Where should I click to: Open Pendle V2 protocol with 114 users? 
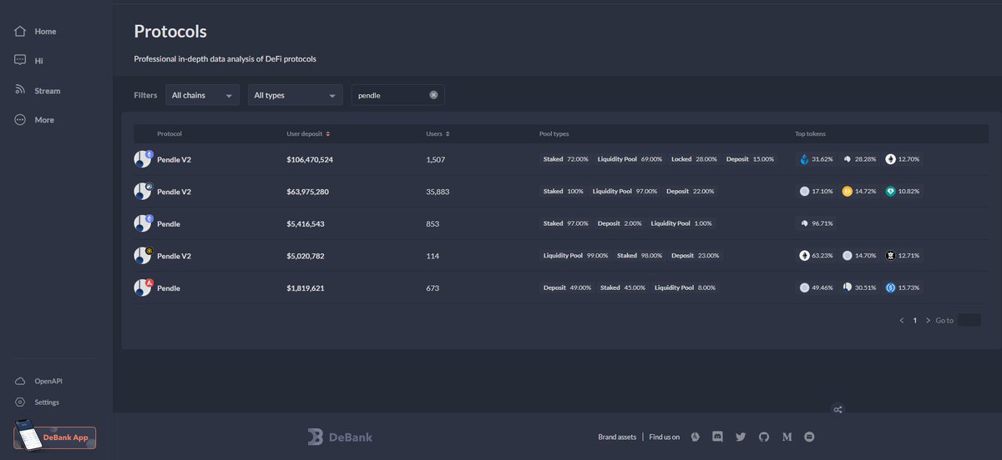[x=561, y=256]
